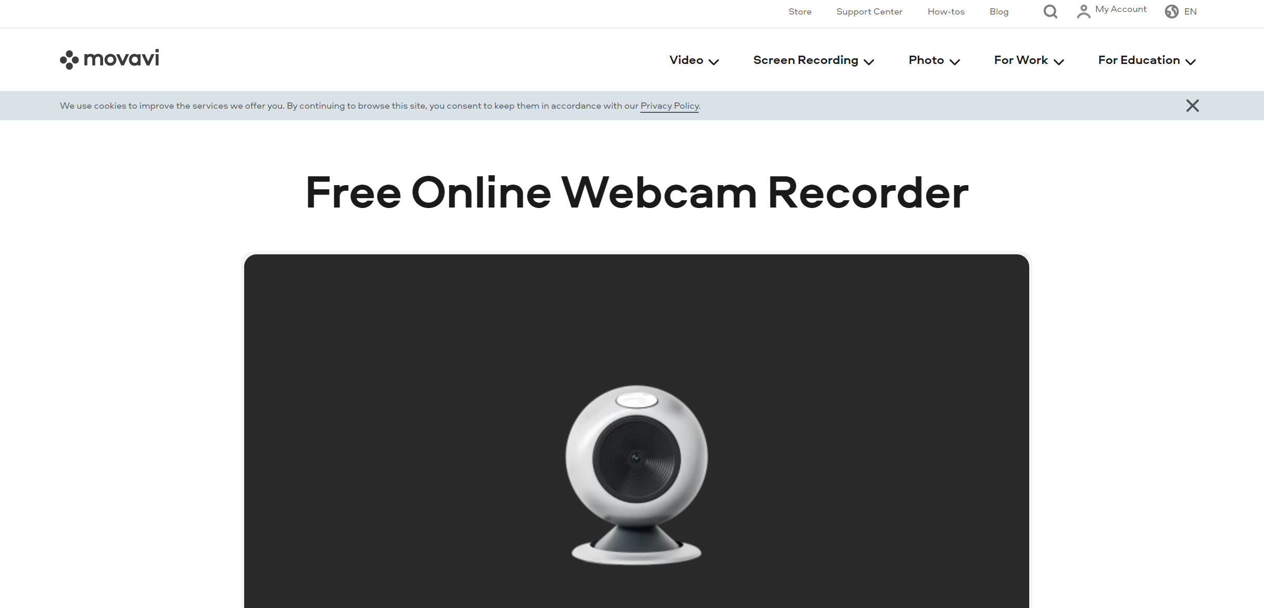Click the How-tos navigation item
This screenshot has width=1264, height=608.
pyautogui.click(x=945, y=11)
